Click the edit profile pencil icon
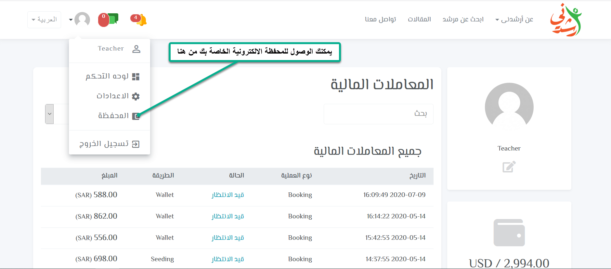 (x=509, y=167)
